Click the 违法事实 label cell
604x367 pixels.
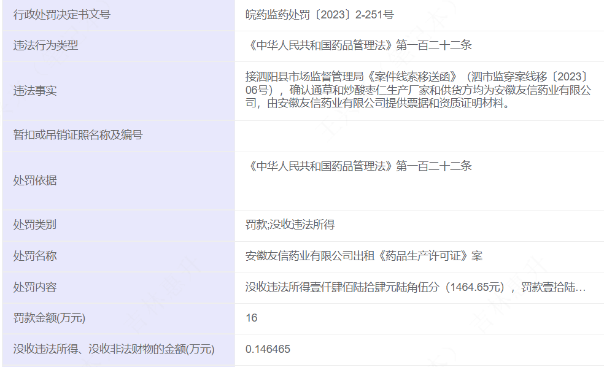pyautogui.click(x=35, y=91)
